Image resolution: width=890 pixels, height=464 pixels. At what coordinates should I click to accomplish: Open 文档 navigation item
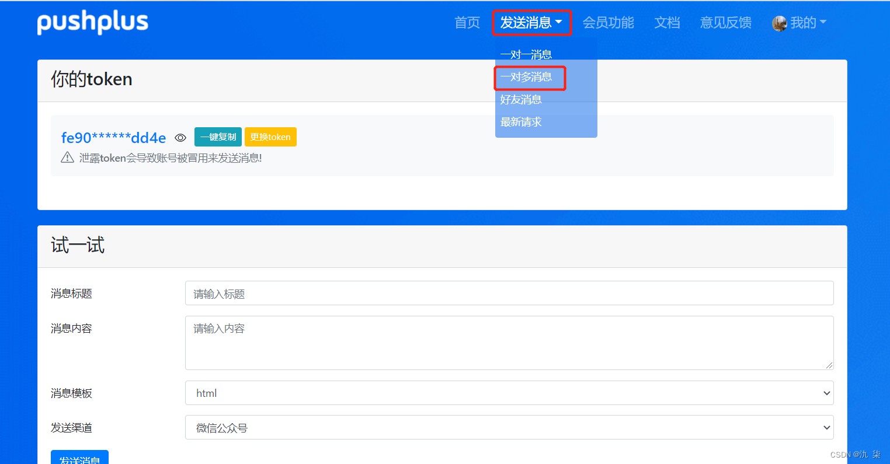[667, 23]
